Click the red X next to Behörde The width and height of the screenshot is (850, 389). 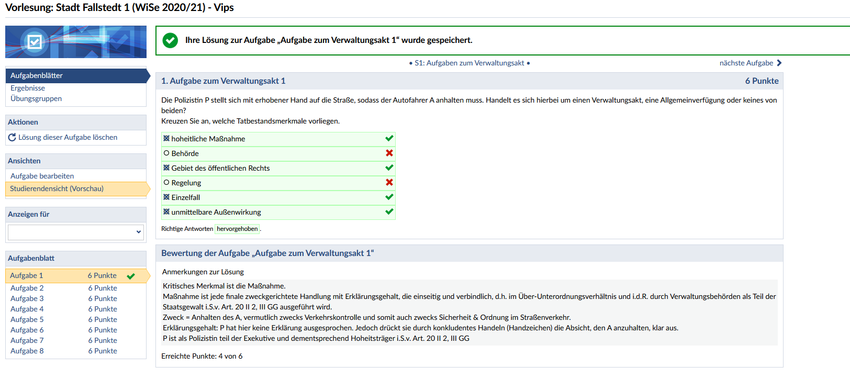389,153
